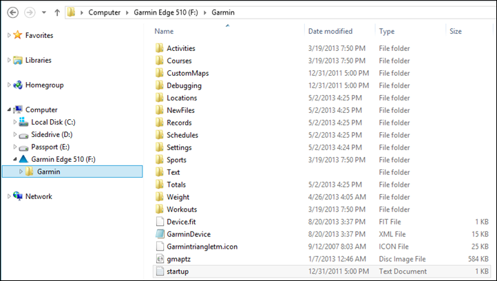This screenshot has height=281, width=497.
Task: Expand Sidedrive (D:) tree node
Action: [x=14, y=134]
